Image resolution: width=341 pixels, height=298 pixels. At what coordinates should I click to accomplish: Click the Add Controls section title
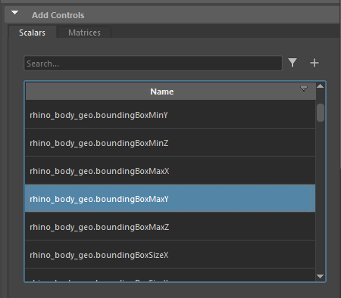tap(58, 15)
